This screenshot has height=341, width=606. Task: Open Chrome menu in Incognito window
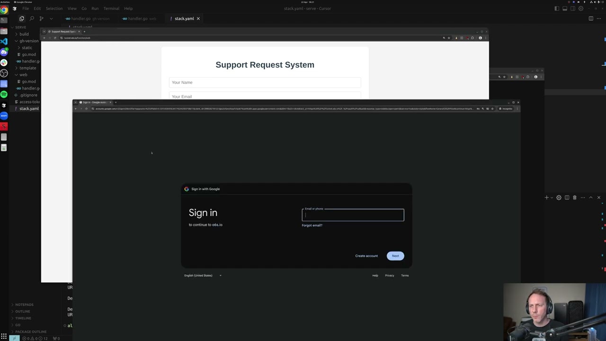coord(517,109)
